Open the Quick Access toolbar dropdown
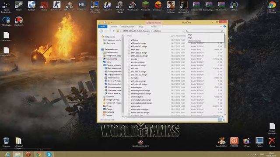This screenshot has width=280, height=157. click(112, 23)
